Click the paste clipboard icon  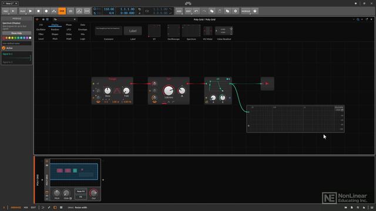[220, 11]
